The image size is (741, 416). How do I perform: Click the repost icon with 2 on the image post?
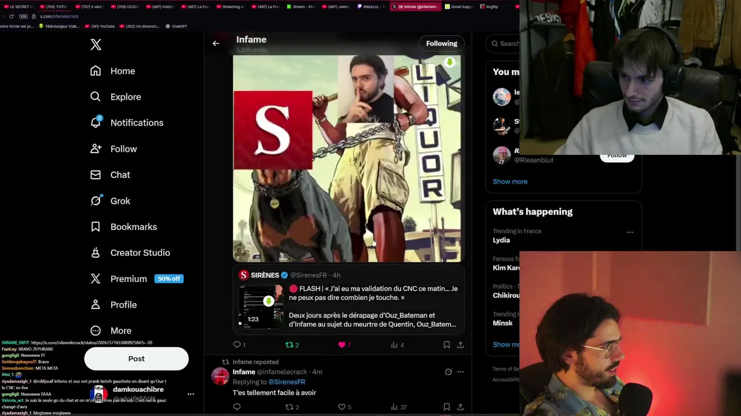[289, 345]
